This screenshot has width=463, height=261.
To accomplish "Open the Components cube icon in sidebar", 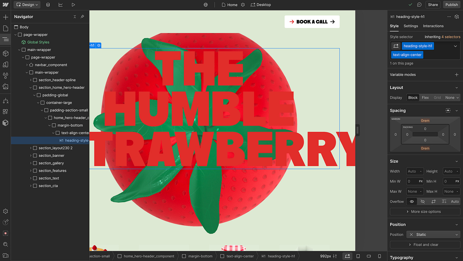I will [x=5, y=53].
